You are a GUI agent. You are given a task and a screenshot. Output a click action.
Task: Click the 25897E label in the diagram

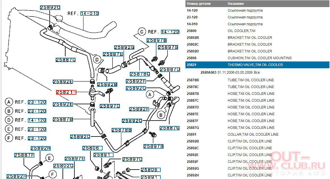point(75,159)
